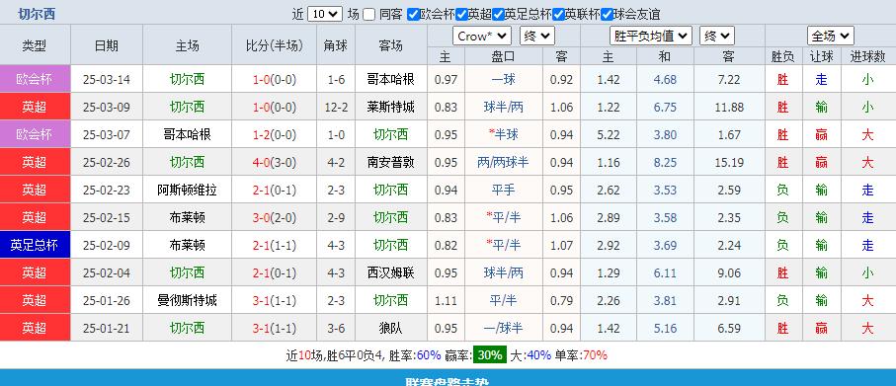Click the 类型 column header
Screen dimensions: 896x386
click(x=35, y=45)
